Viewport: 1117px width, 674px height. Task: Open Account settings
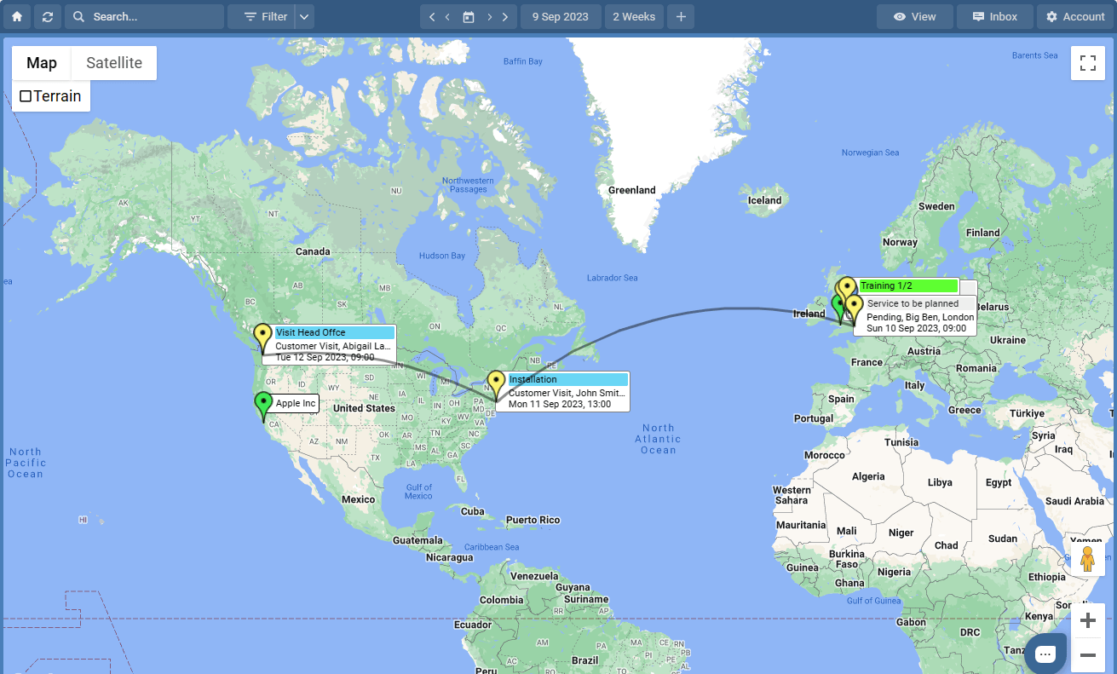[1075, 16]
